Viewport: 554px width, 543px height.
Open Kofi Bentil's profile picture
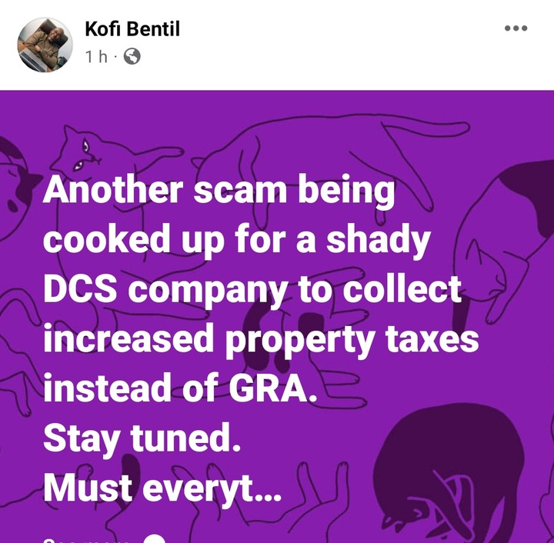pos(45,45)
